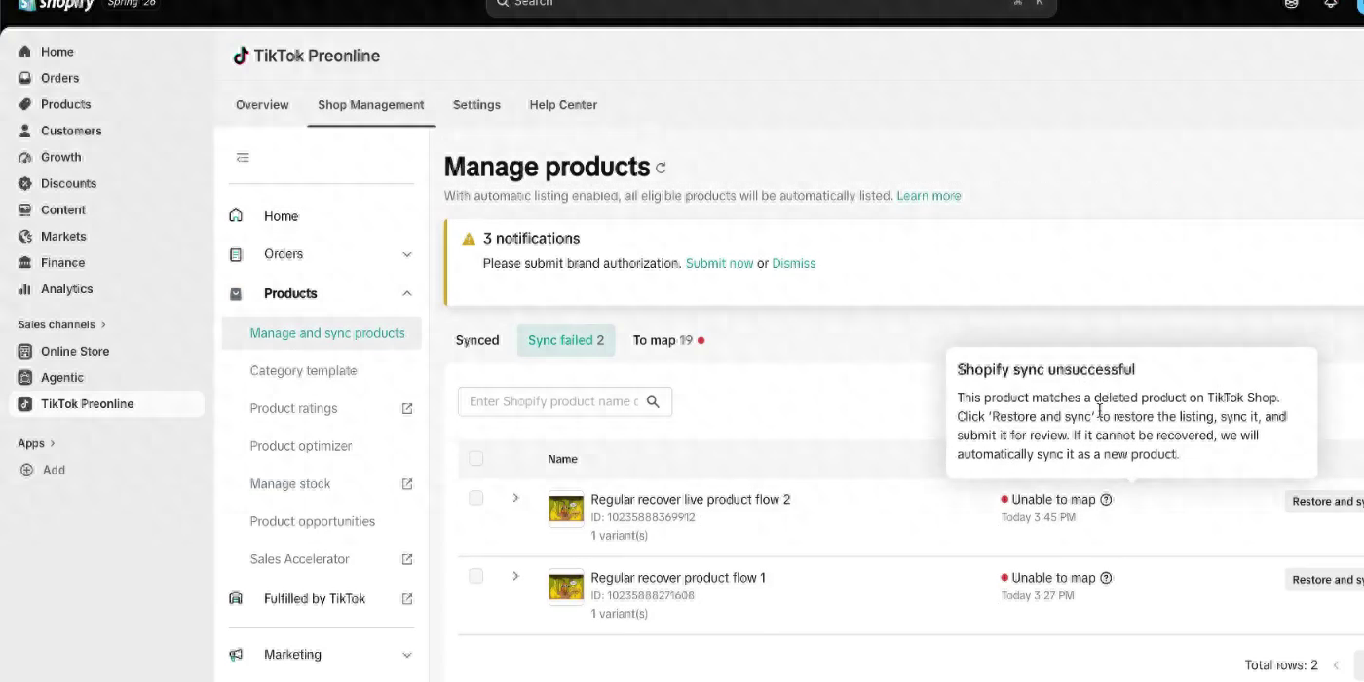Expand row for Regular recover live product flow 2
Screen dimensions: 1364x682
pyautogui.click(x=515, y=498)
